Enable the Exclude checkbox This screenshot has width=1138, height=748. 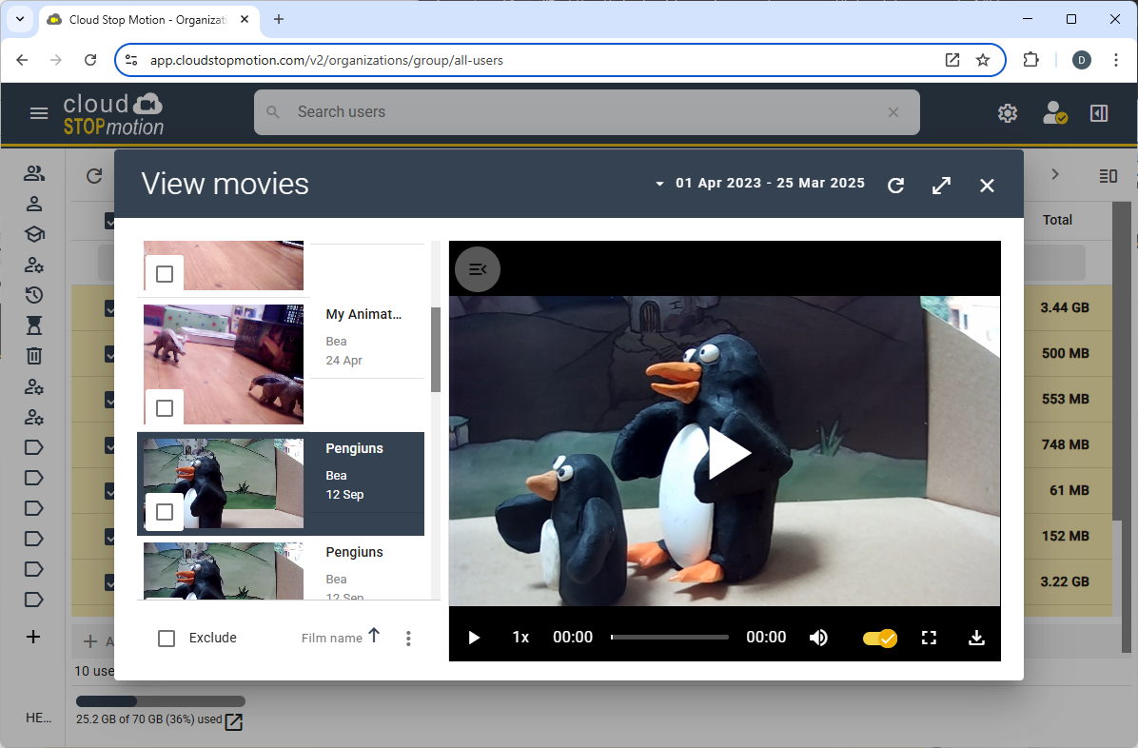click(x=167, y=638)
